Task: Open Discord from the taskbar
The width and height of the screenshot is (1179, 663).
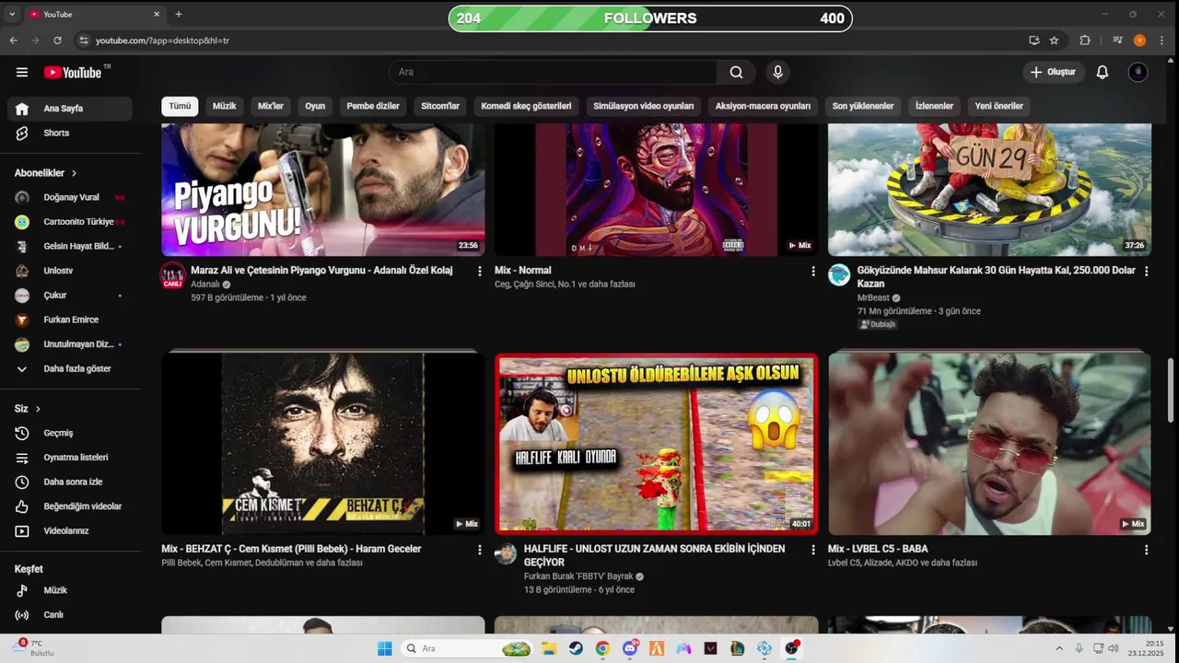Action: 630,648
